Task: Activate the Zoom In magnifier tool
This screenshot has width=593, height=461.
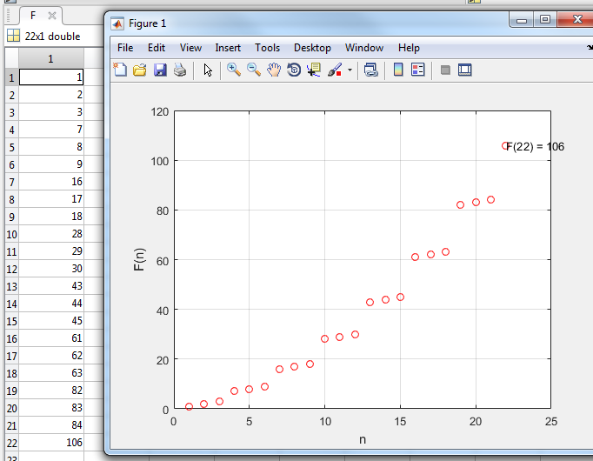Action: [x=234, y=70]
